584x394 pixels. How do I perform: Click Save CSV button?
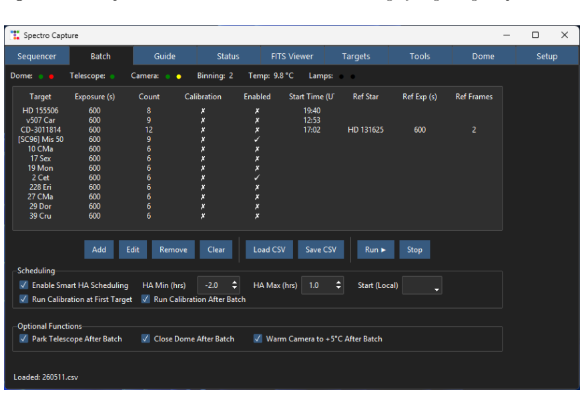321,249
